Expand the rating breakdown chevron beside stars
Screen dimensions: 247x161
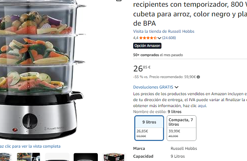(x=159, y=38)
